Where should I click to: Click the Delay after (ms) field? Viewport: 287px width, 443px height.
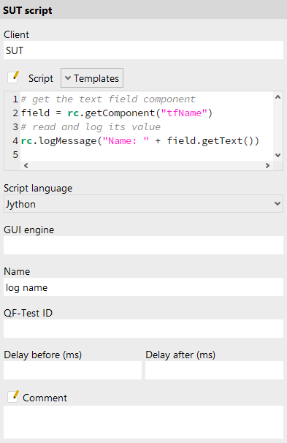coord(214,370)
